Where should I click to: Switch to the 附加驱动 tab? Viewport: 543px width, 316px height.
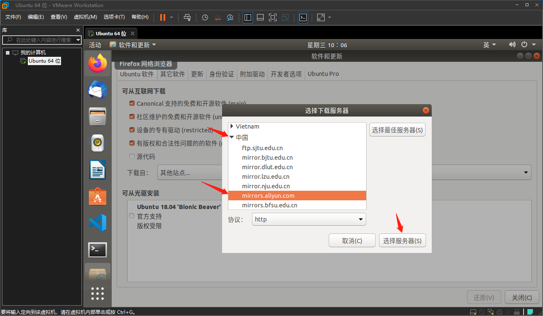[x=252, y=74]
